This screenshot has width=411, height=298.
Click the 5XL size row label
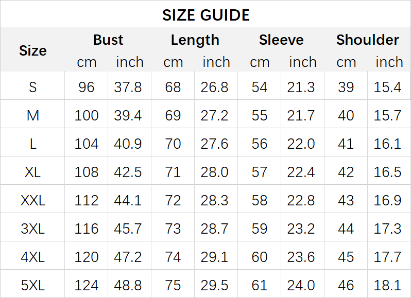point(33,285)
